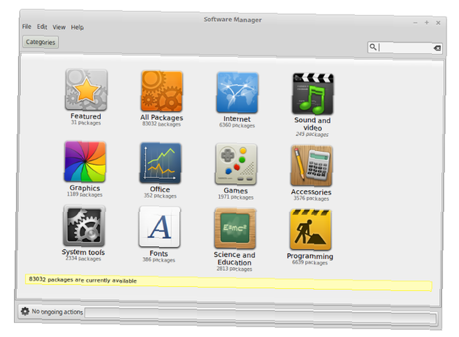
Task: Click the Games label text
Action: [235, 191]
